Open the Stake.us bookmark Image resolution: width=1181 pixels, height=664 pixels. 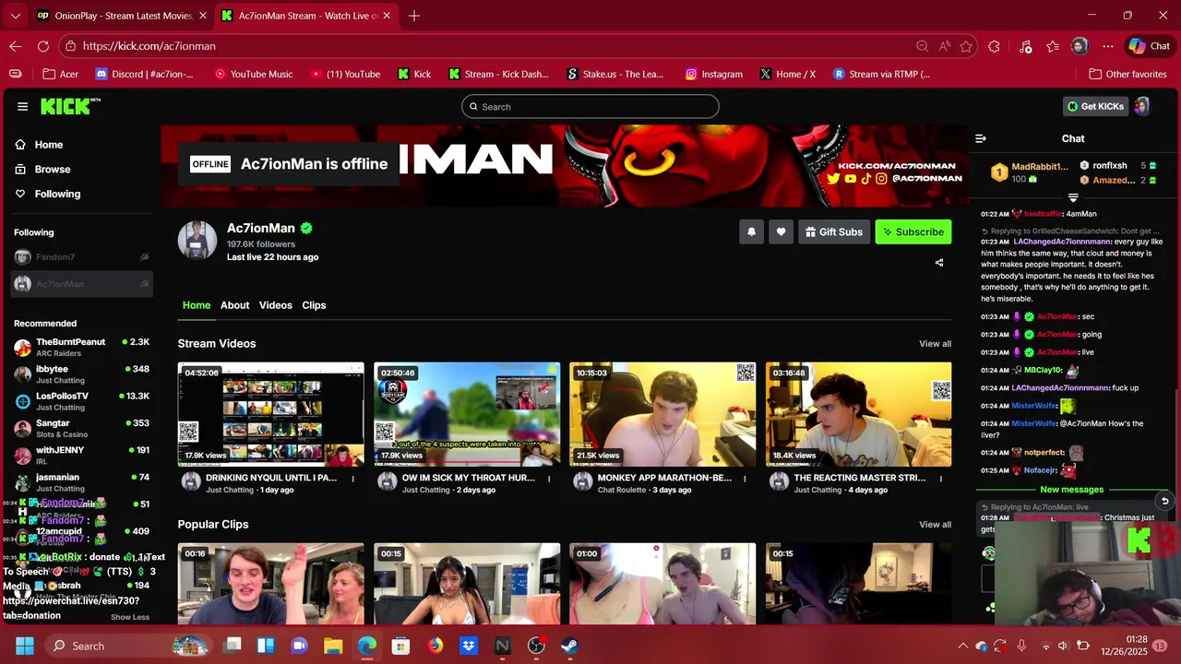click(614, 74)
